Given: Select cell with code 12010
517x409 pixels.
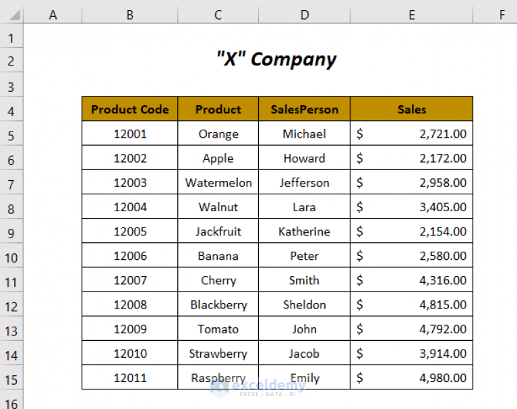Looking at the screenshot, I should point(130,353).
